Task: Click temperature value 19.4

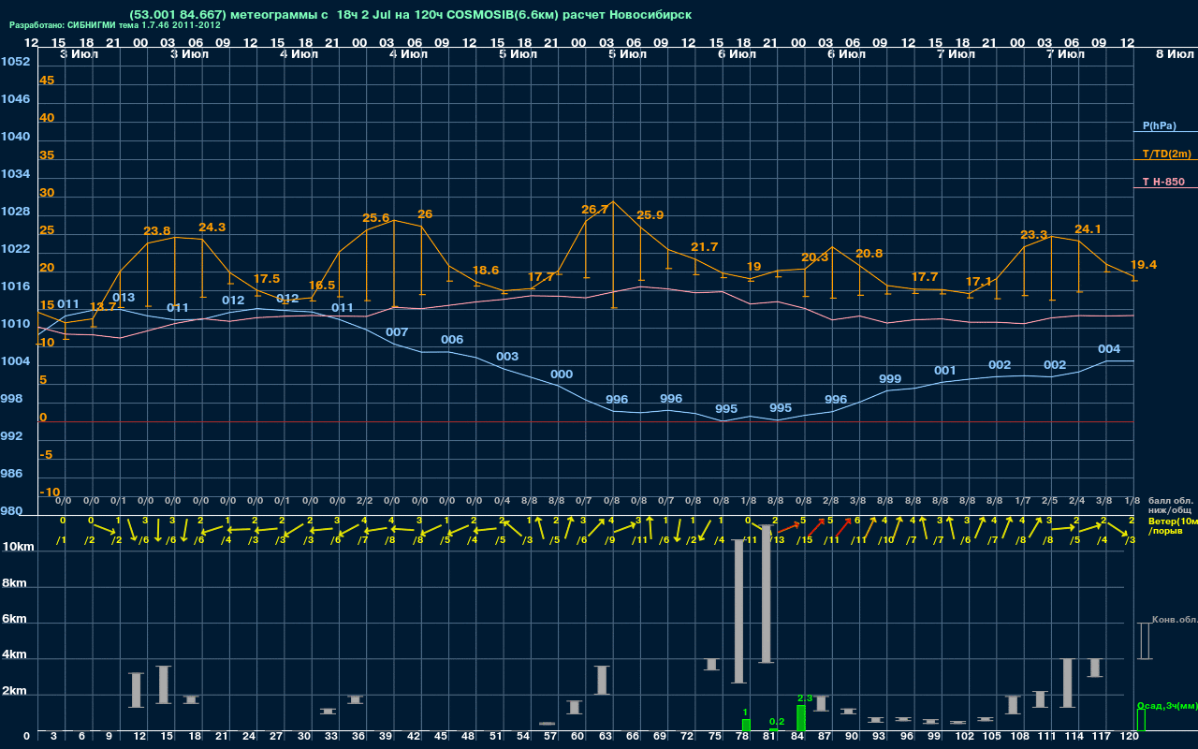Action: tap(1144, 265)
